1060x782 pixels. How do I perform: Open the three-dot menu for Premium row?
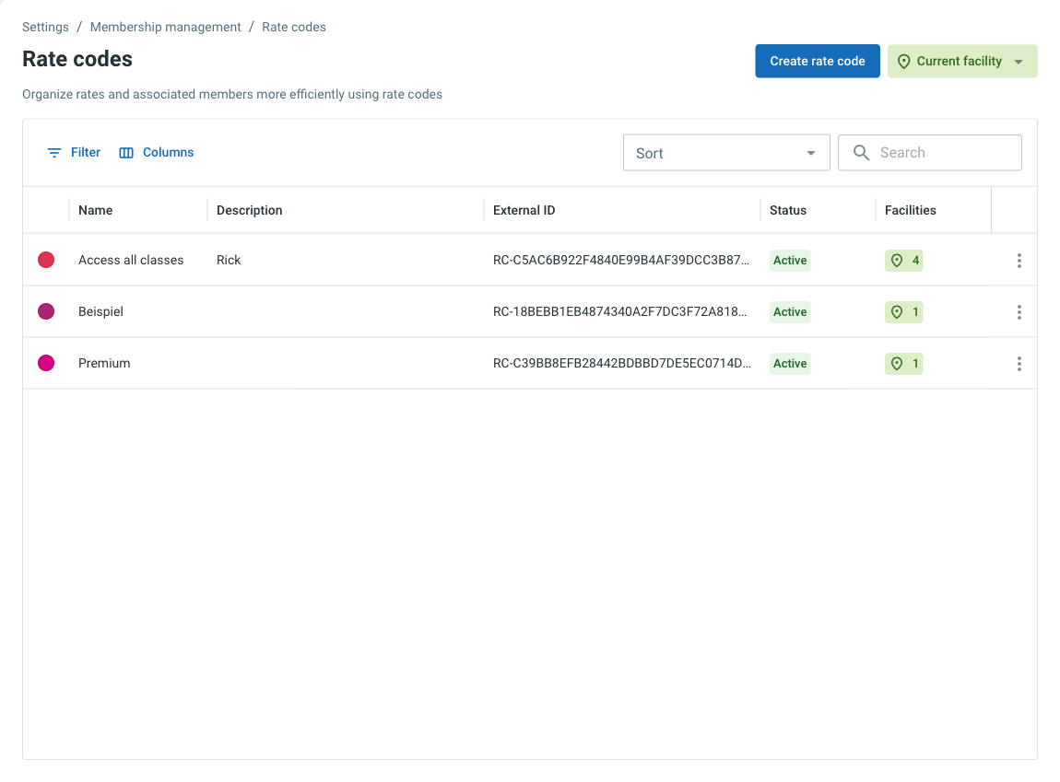(x=1019, y=364)
